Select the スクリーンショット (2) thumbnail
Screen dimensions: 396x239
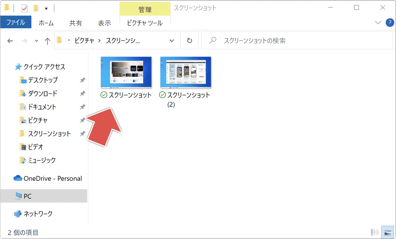click(185, 72)
